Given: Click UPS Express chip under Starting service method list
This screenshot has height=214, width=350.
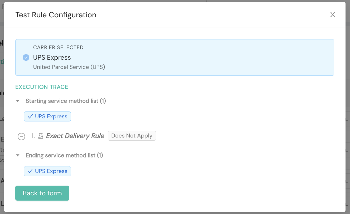Looking at the screenshot, I should 47,116.
